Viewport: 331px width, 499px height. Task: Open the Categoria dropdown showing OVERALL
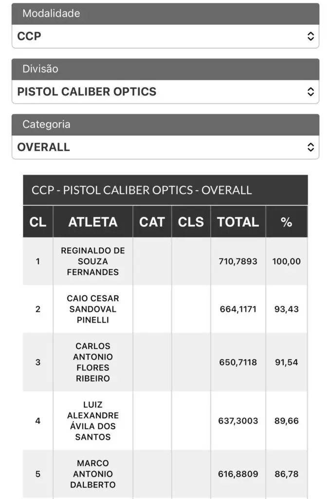click(165, 147)
